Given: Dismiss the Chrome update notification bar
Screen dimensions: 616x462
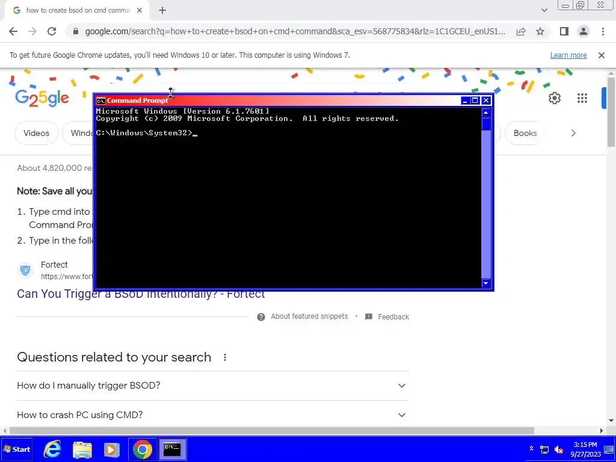Looking at the screenshot, I should click(602, 55).
